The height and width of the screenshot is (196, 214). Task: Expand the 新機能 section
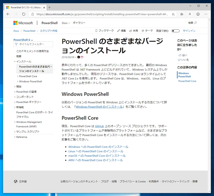[15, 107]
